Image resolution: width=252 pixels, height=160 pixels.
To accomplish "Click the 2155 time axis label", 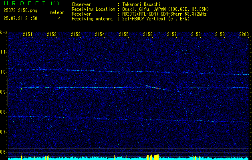I will point(124,34).
